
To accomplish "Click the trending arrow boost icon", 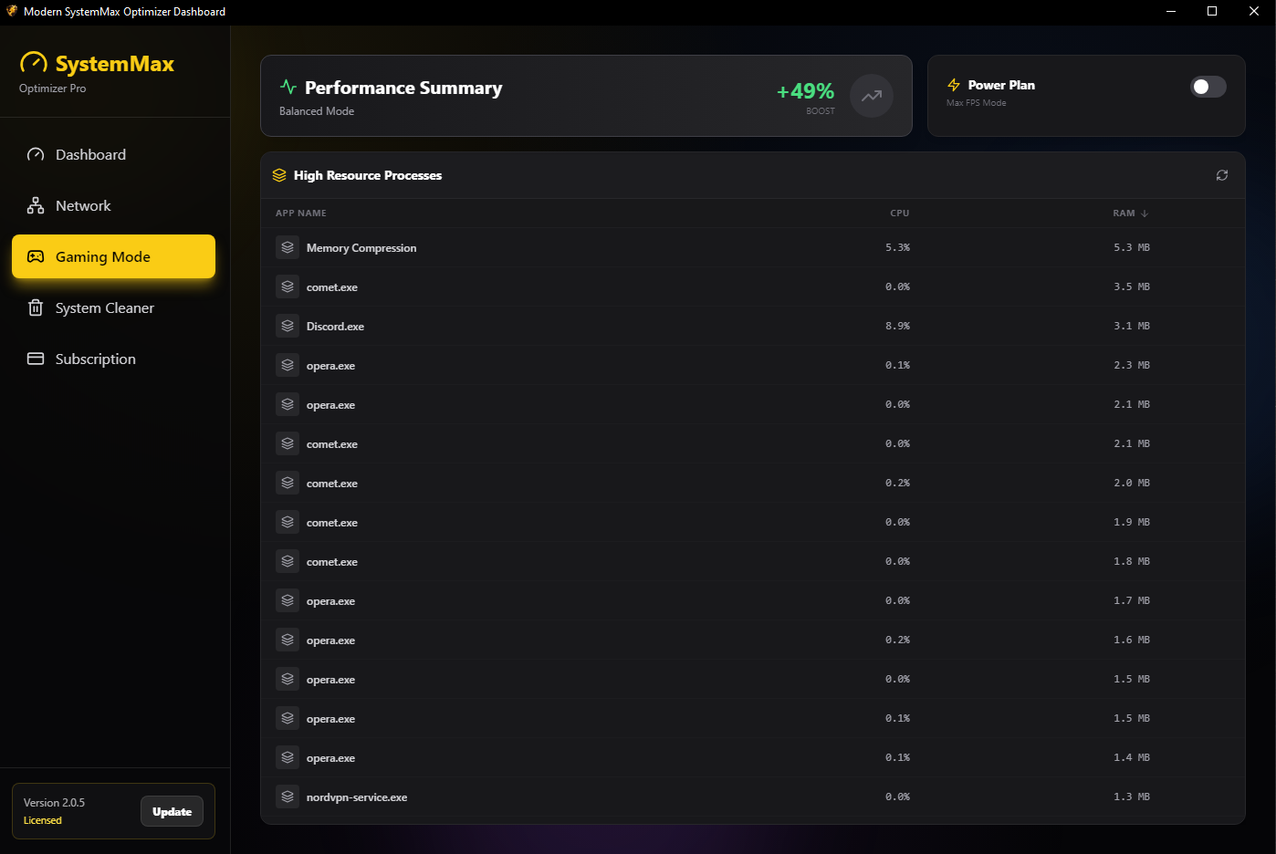I will coord(872,96).
